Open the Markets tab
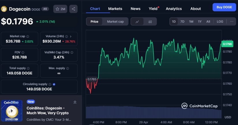 tap(115, 9)
